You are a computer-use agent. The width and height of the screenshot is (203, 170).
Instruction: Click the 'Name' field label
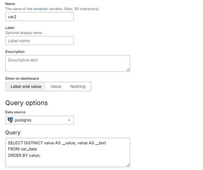10,4
